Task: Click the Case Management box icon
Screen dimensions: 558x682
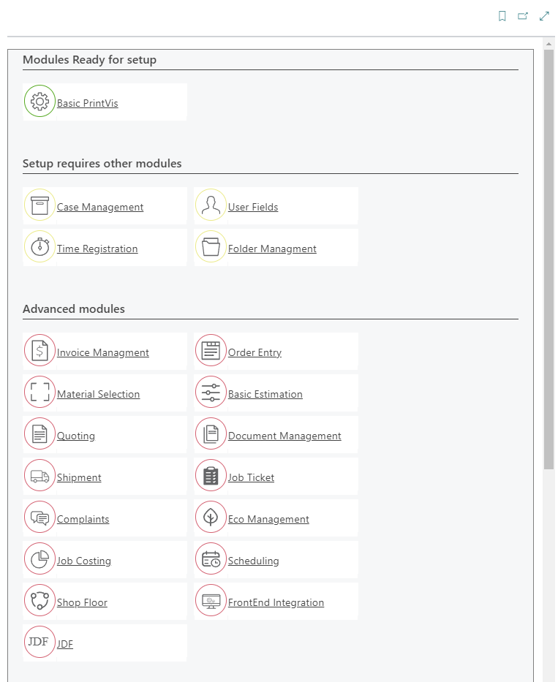Action: (x=39, y=205)
